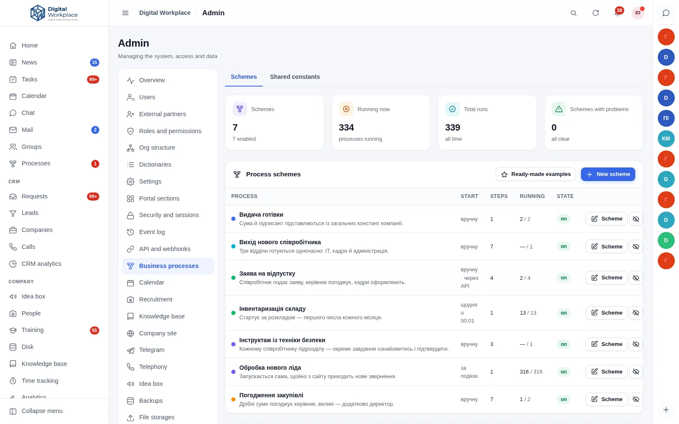Open Roles and permissions section
Screen dimensions: 679x424
click(168, 131)
